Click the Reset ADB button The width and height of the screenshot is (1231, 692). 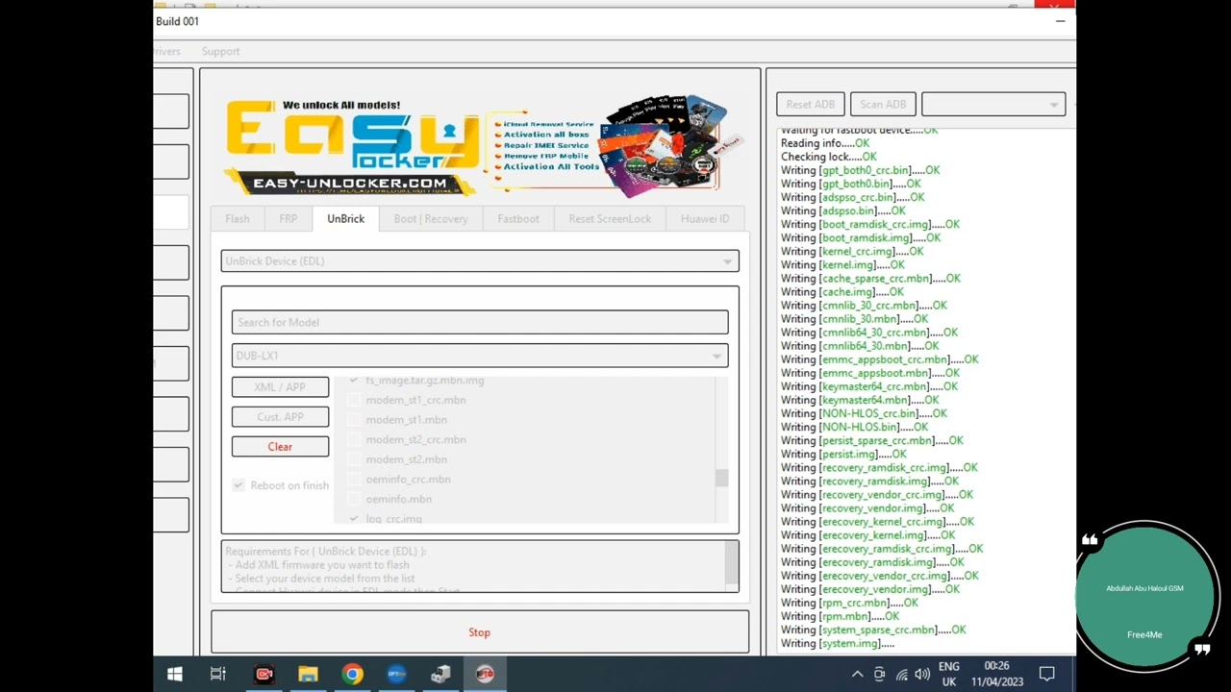click(x=811, y=104)
